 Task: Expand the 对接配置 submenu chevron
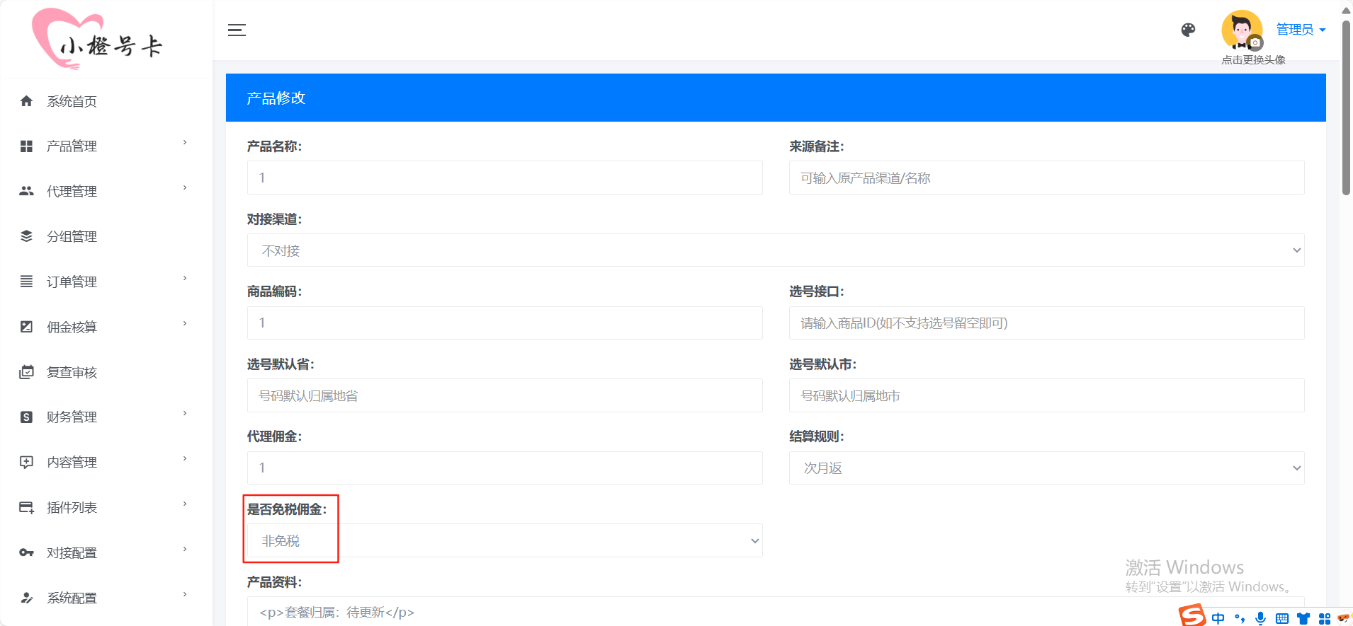pos(185,550)
